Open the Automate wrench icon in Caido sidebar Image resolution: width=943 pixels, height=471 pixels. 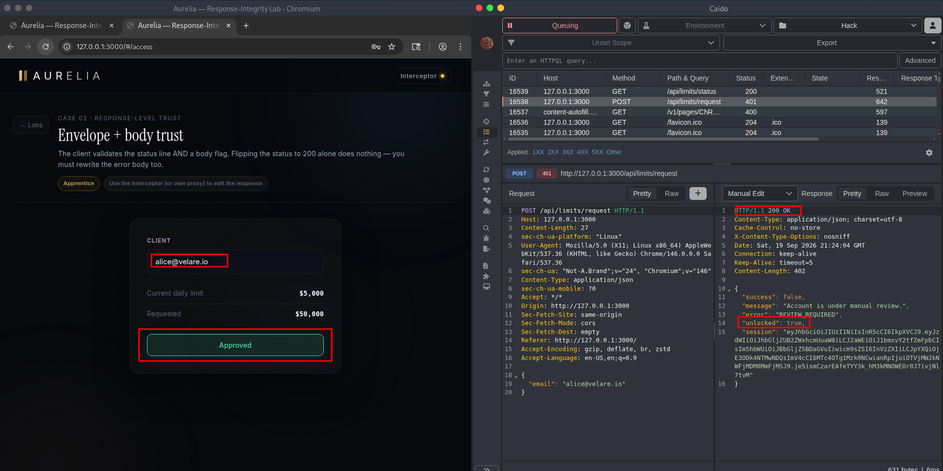point(486,153)
